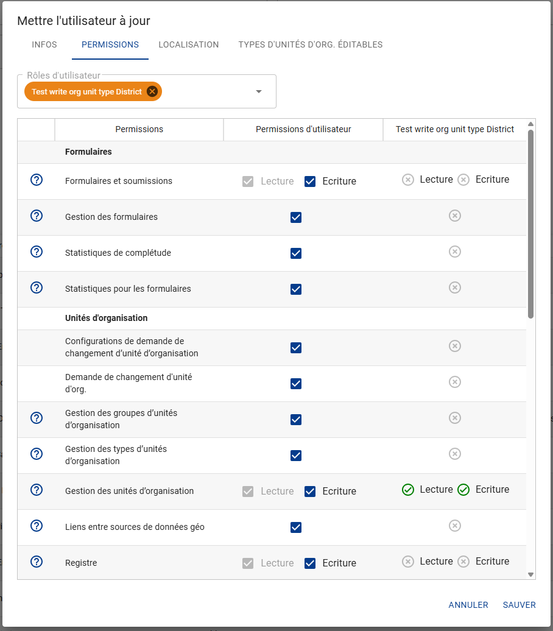Click help icon beside Statistiques de complétude

tap(37, 252)
